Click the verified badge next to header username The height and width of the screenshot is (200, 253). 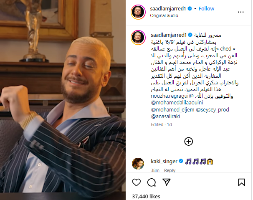coord(190,8)
